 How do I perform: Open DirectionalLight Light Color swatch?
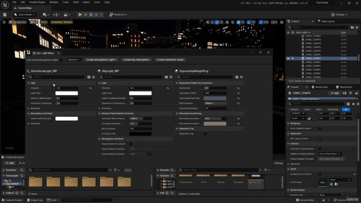pos(67,93)
